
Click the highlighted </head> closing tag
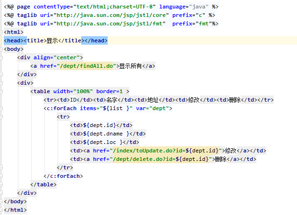(x=96, y=40)
